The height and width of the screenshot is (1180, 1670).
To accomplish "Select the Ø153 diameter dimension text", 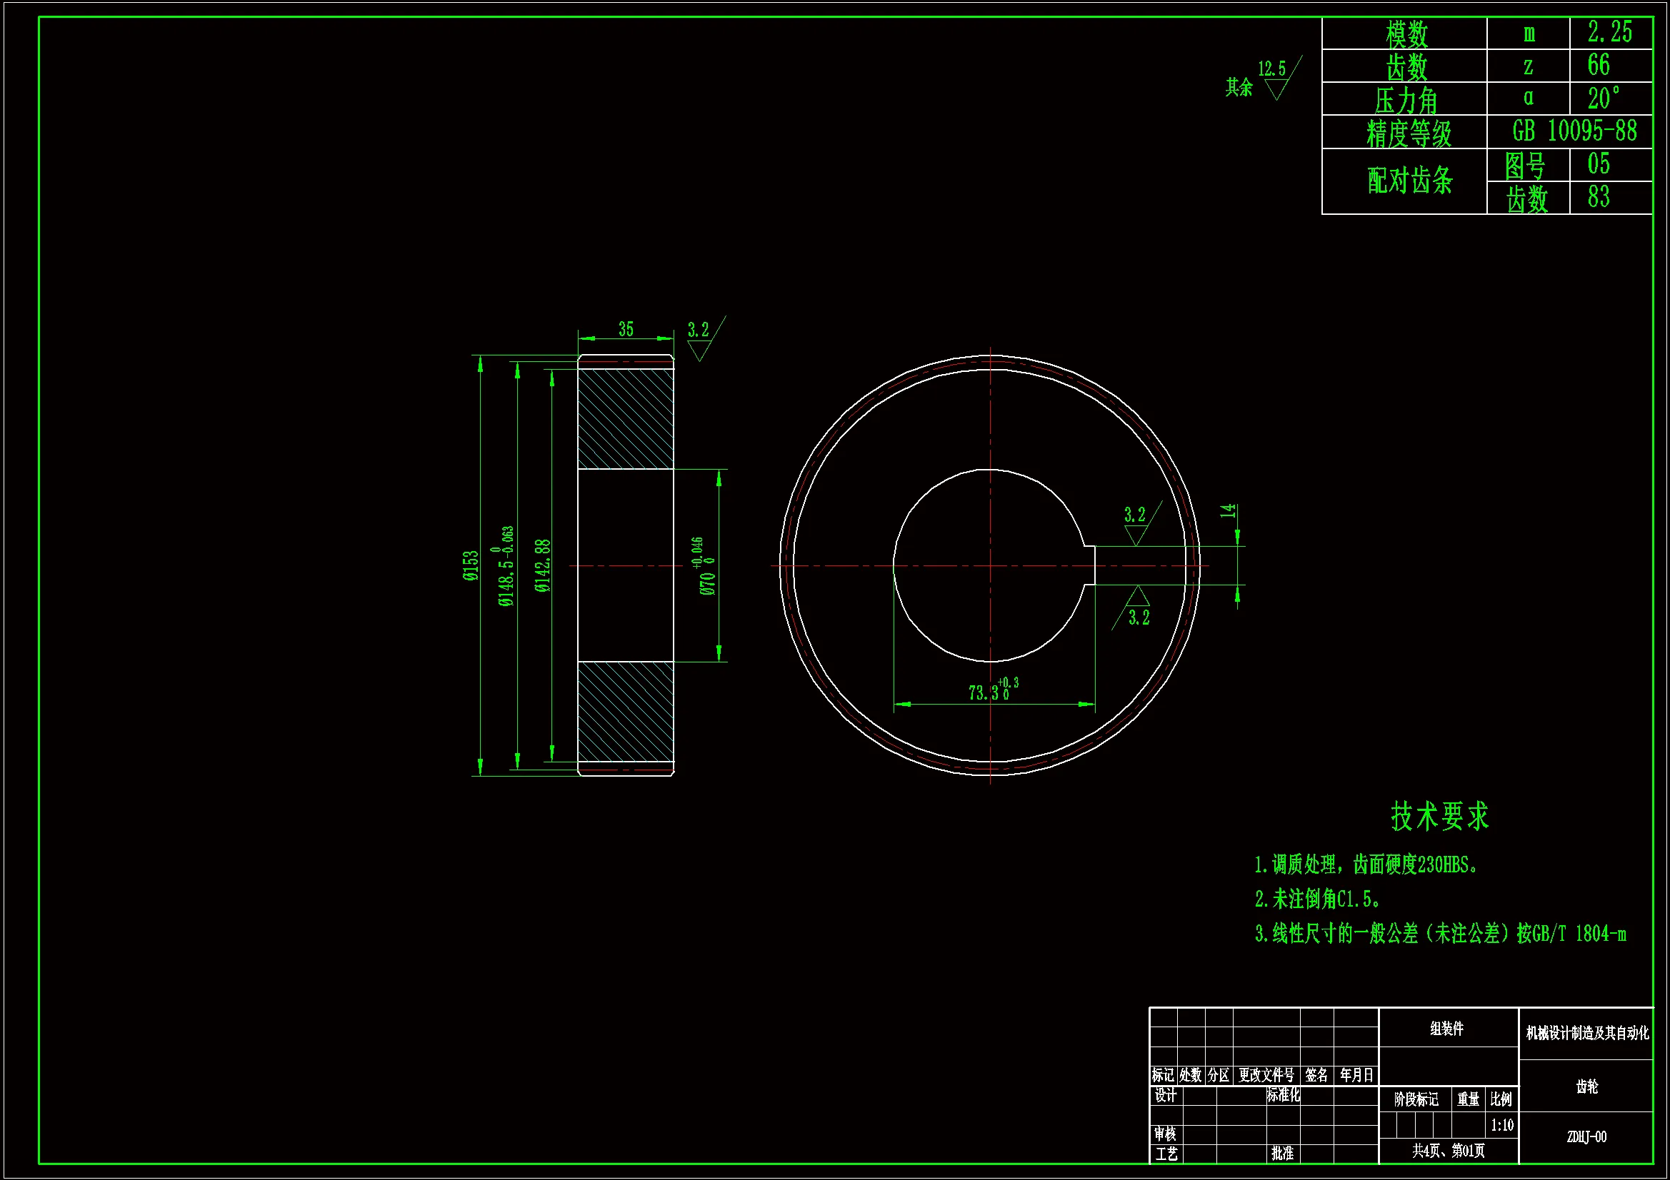I will 471,565.
